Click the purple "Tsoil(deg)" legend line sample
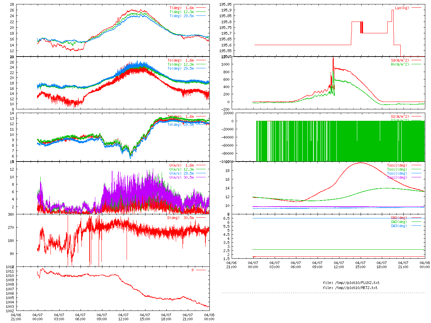The image size is (431, 323). click(x=416, y=177)
